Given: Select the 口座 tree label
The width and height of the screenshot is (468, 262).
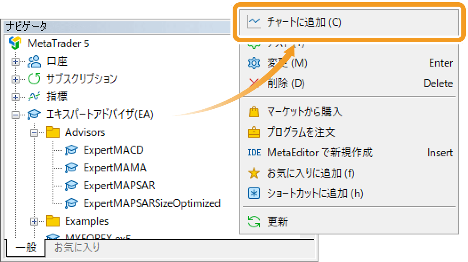Looking at the screenshot, I should point(57,61).
